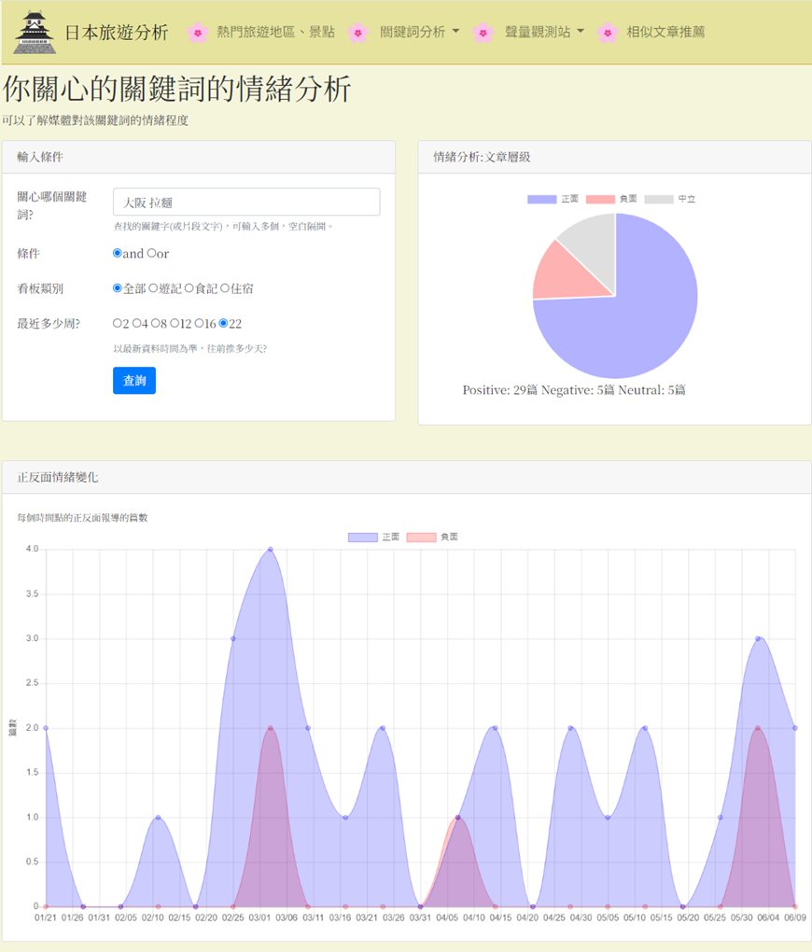Open the 關鍵詞分析 dropdown menu
This screenshot has width=812, height=952.
coord(419,32)
